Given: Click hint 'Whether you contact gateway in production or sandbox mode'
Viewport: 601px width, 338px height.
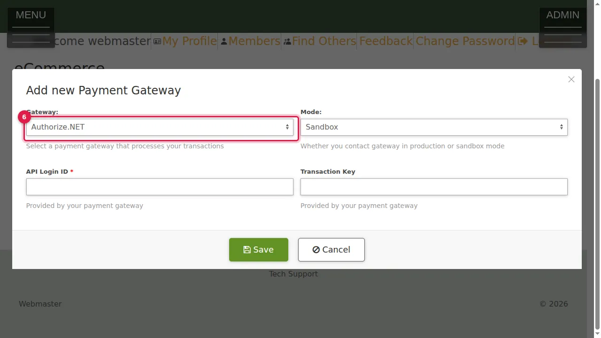Looking at the screenshot, I should pyautogui.click(x=402, y=146).
